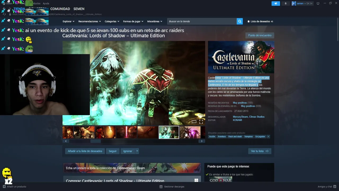Open KONAMI publisher link
Screen dimensions: 339x191
click(237, 120)
